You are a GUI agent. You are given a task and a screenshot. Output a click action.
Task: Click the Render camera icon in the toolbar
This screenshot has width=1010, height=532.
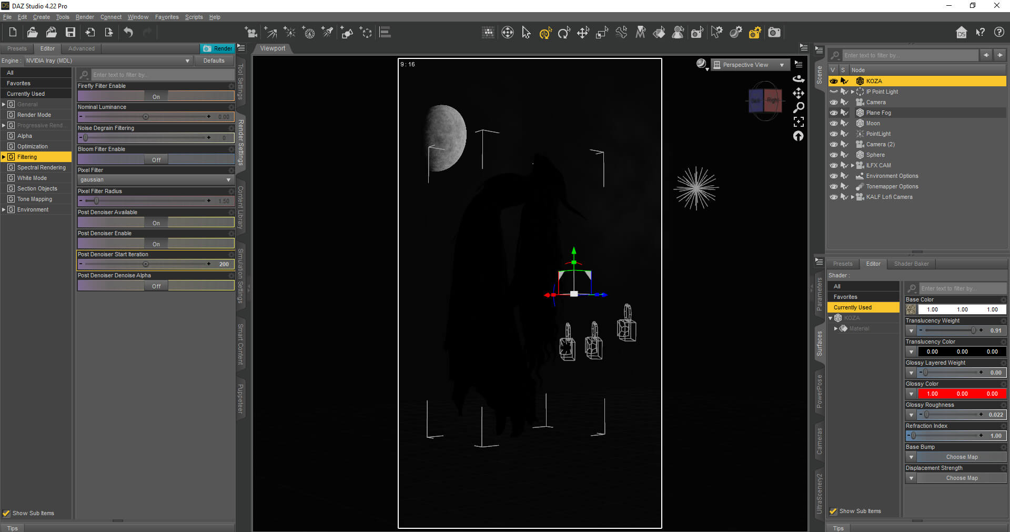[774, 33]
